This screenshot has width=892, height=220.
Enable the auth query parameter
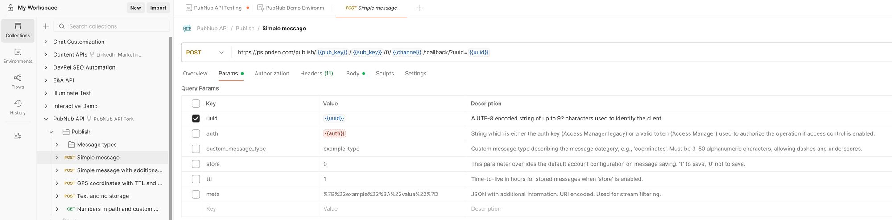[x=196, y=133]
